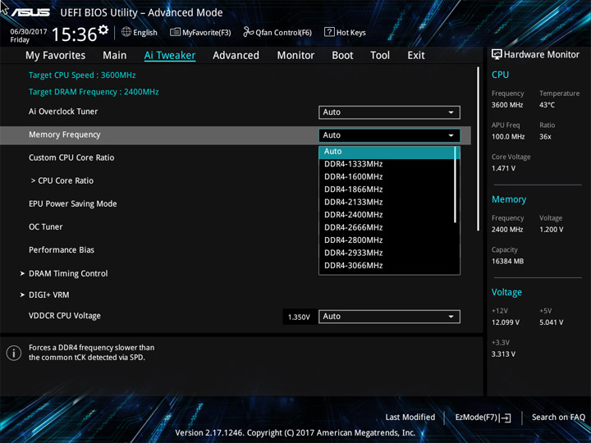Go to the Advanced tab

[x=236, y=56]
